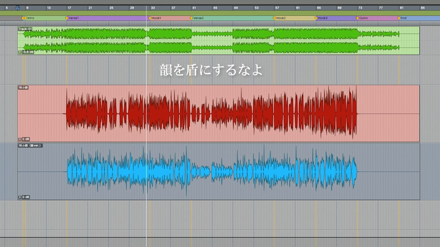Click the white playhead line in the ruler

(146, 8)
